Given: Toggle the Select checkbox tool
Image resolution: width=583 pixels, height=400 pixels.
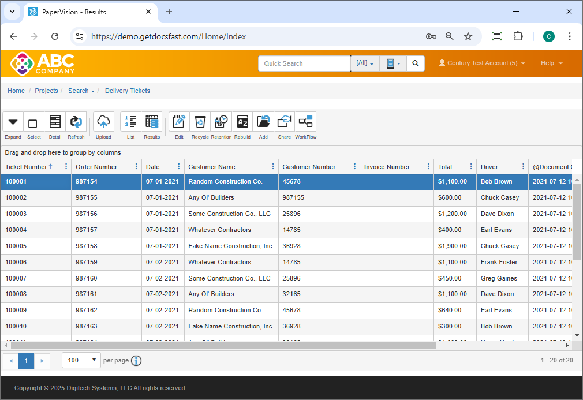Looking at the screenshot, I should pyautogui.click(x=33, y=123).
